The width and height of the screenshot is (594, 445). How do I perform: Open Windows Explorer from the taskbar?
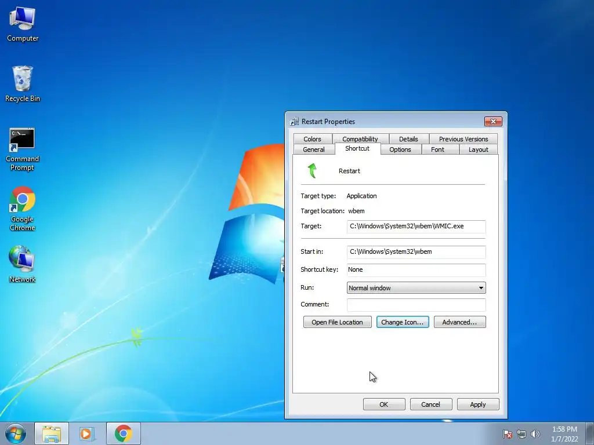click(x=52, y=433)
